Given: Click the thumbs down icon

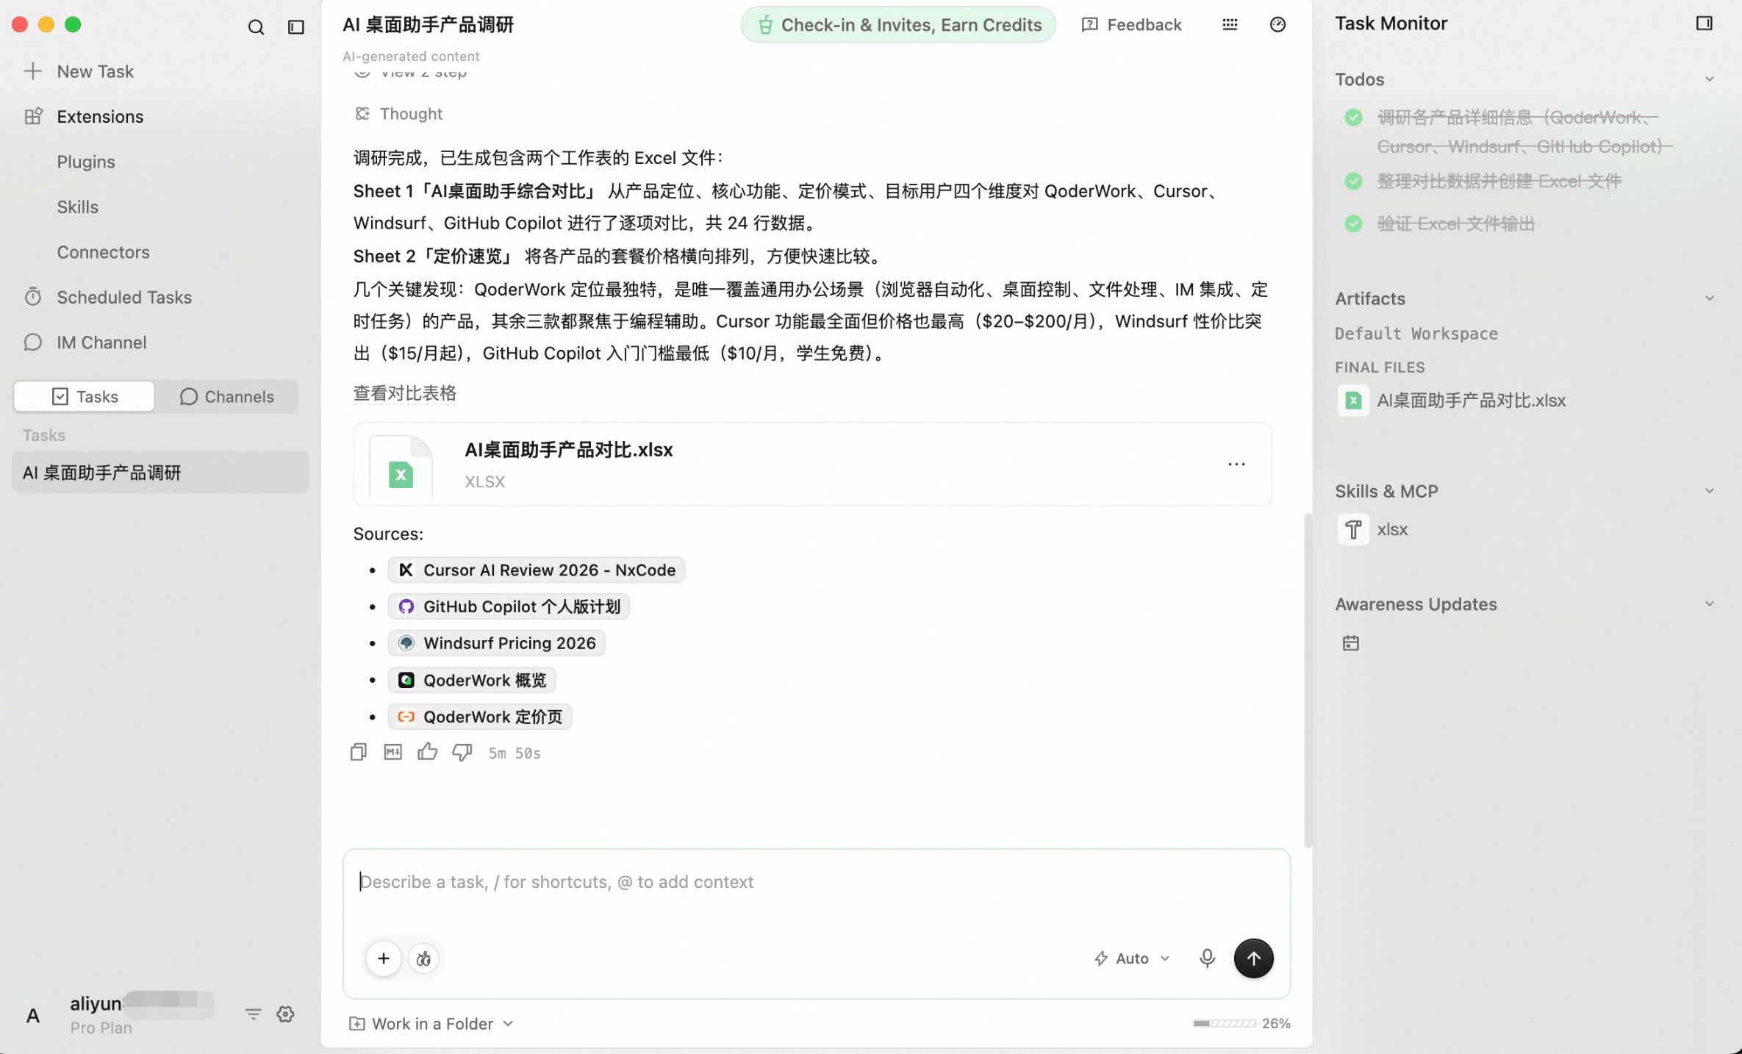Looking at the screenshot, I should [x=462, y=752].
